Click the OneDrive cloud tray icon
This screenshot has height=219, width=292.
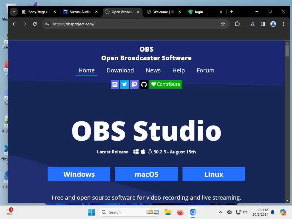(x=230, y=212)
